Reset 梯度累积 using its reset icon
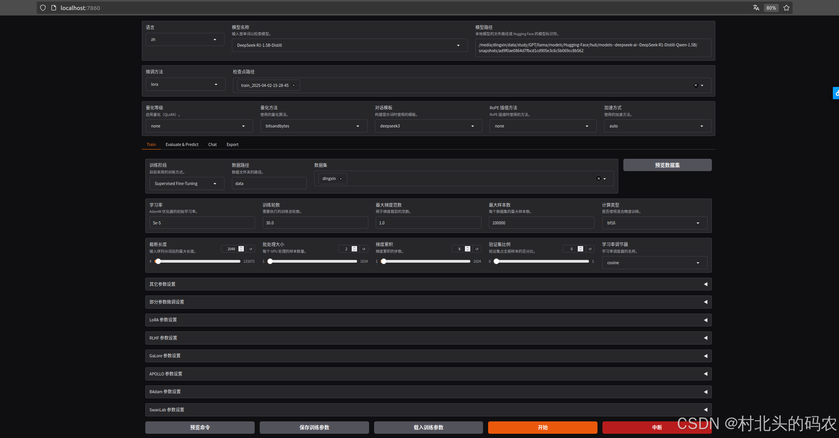The image size is (839, 438). pos(477,249)
